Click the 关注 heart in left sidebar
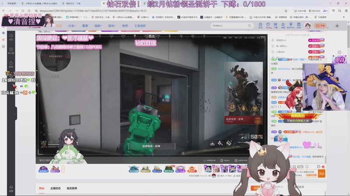 click(11, 37)
